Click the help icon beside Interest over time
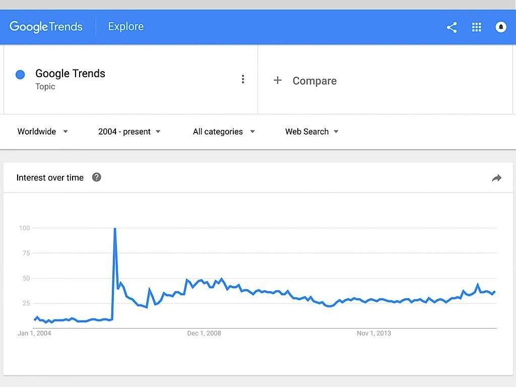Image resolution: width=516 pixels, height=387 pixels. click(x=97, y=177)
